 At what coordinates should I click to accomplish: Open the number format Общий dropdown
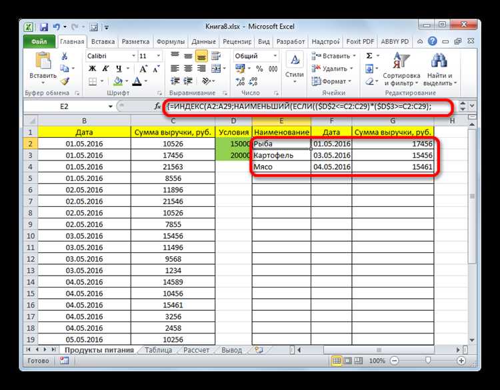point(275,56)
